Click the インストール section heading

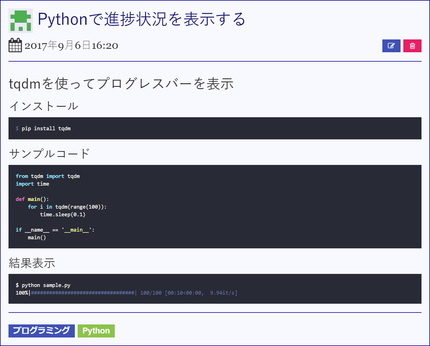click(x=44, y=106)
